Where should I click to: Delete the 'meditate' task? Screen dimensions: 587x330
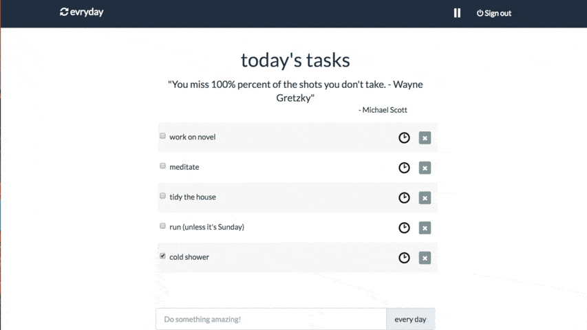pyautogui.click(x=425, y=168)
